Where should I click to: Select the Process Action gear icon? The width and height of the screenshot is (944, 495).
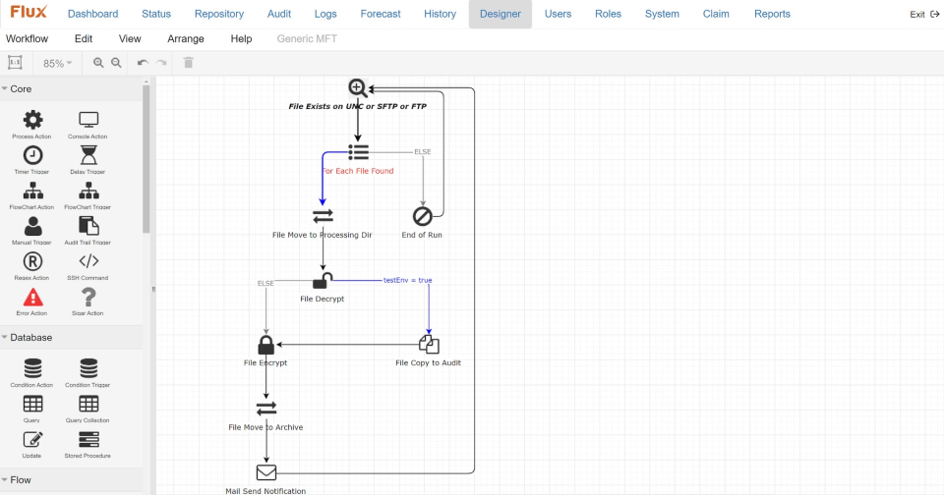[x=32, y=120]
